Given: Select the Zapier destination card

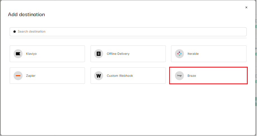Looking at the screenshot, I should [x=47, y=75].
